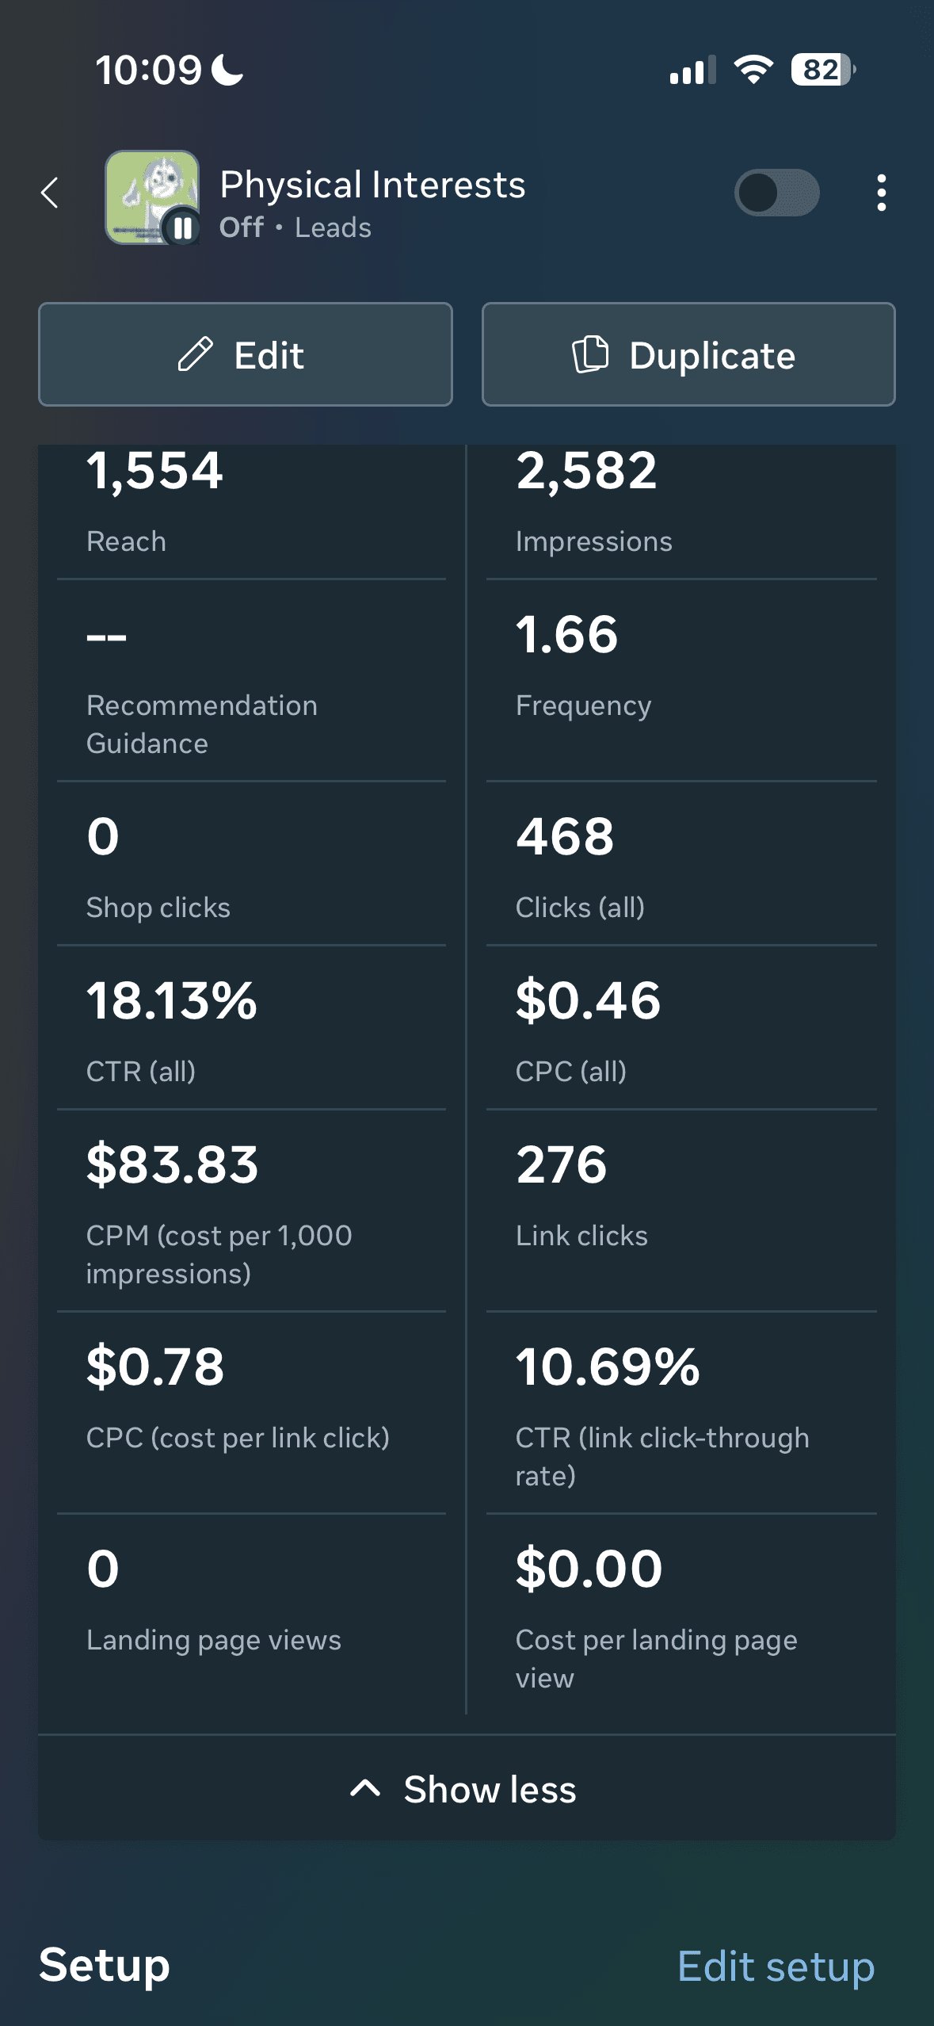
Task: Toggle the Physical Interests ad set on
Action: (776, 193)
